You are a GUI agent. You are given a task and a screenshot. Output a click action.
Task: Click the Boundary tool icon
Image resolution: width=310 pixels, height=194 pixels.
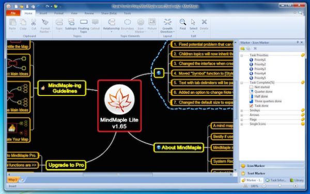128,22
